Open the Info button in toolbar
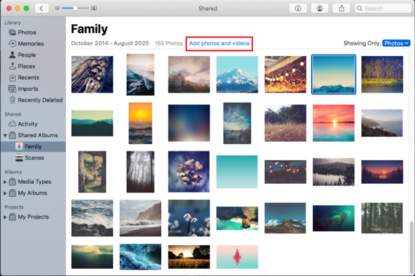Image resolution: width=415 pixels, height=276 pixels. (x=298, y=9)
